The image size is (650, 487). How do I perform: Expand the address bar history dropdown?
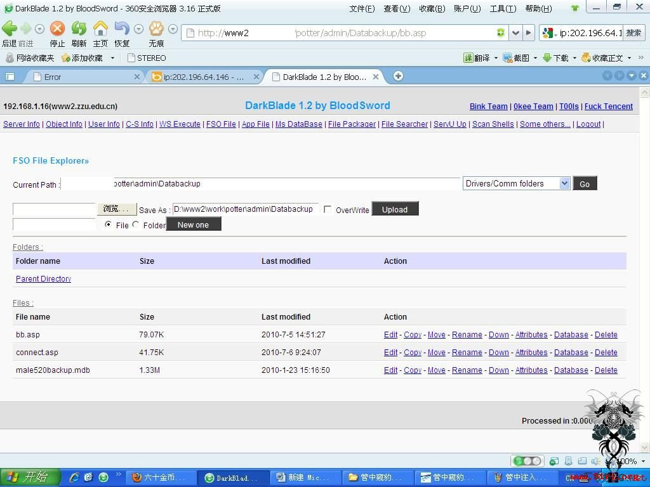(515, 33)
